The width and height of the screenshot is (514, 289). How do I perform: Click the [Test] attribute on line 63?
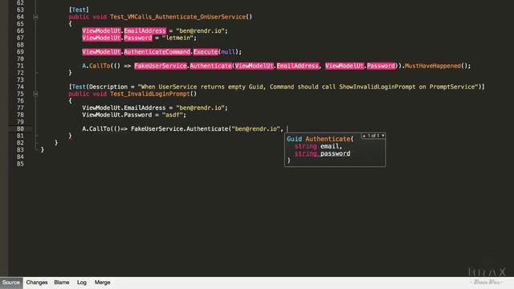pyautogui.click(x=79, y=10)
